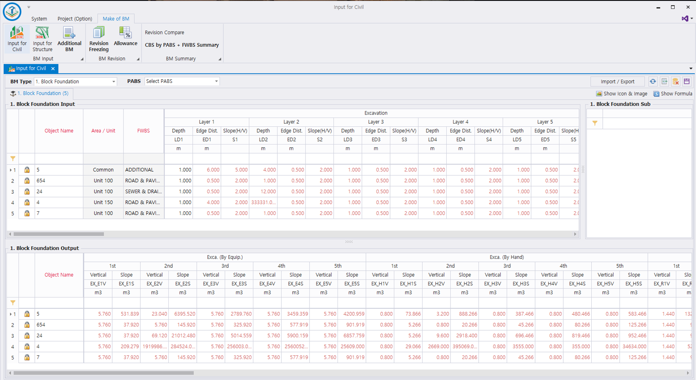Viewport: 696px width, 380px height.
Task: Open the Project (Option) tab
Action: 75,19
